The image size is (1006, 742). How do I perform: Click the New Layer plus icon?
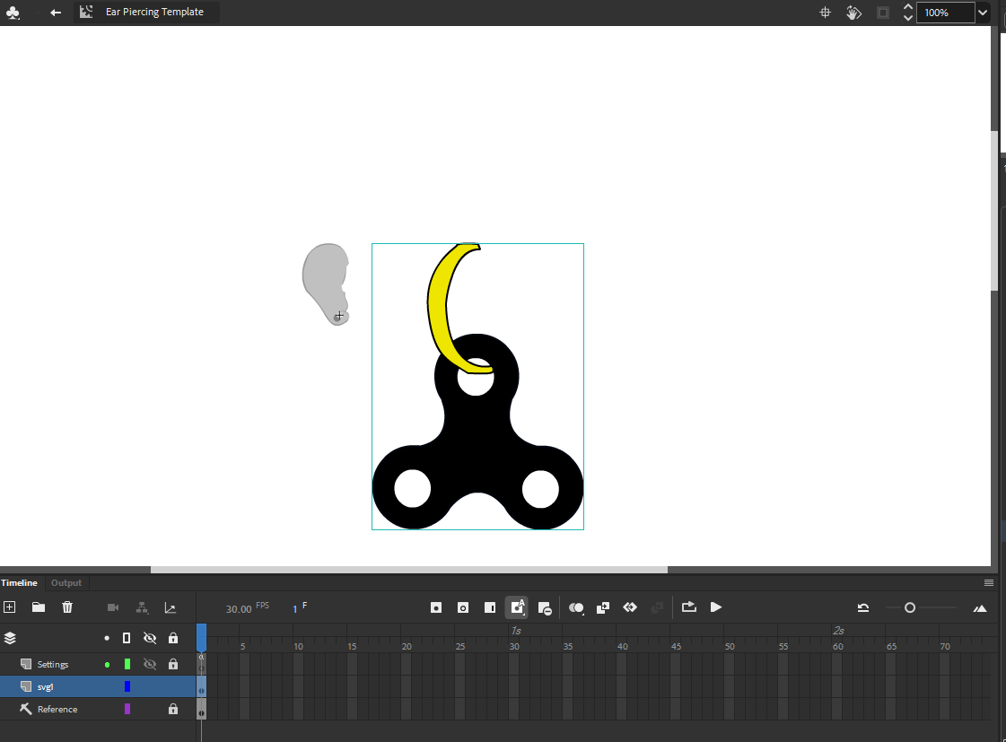click(x=10, y=607)
